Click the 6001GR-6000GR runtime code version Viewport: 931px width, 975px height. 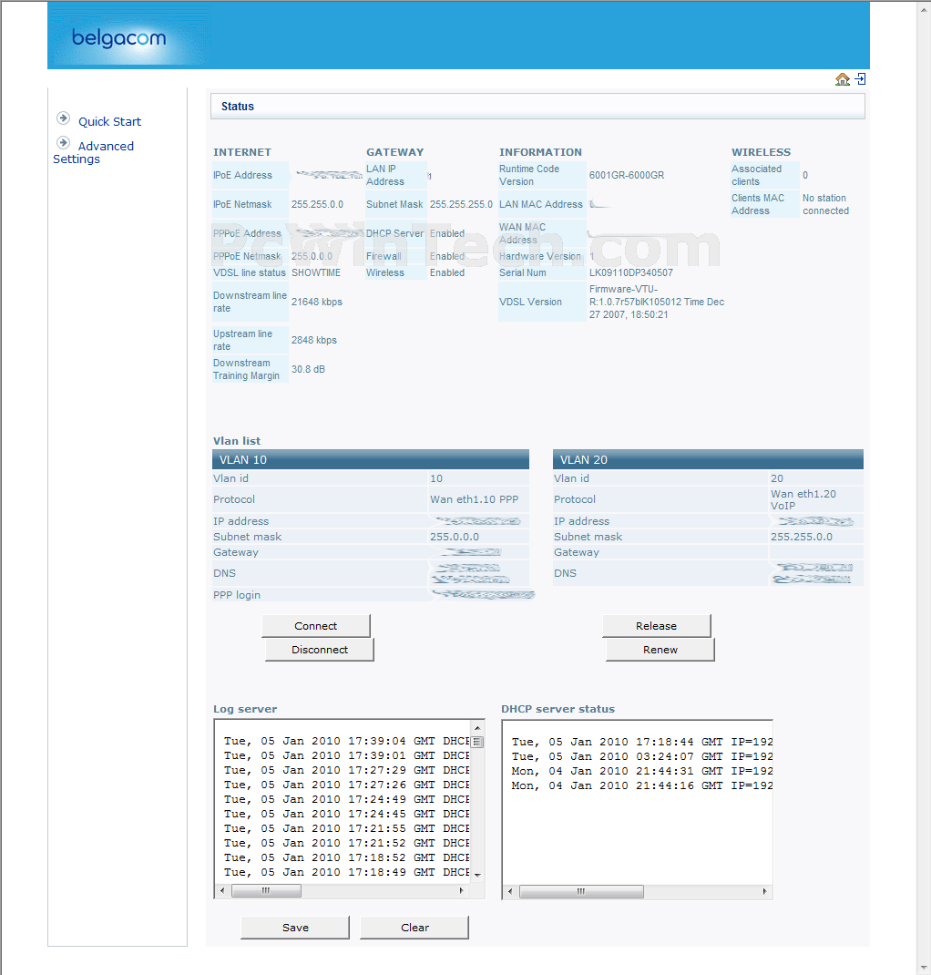[x=627, y=175]
